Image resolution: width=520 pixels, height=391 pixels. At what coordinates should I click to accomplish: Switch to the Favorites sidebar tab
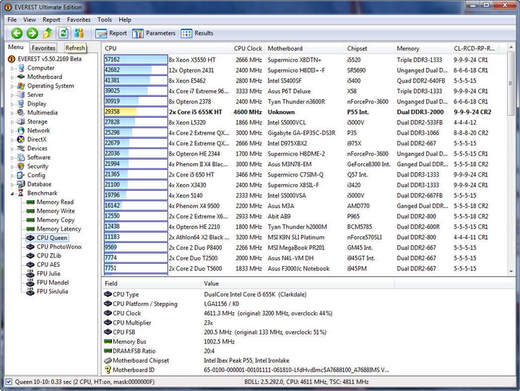43,48
